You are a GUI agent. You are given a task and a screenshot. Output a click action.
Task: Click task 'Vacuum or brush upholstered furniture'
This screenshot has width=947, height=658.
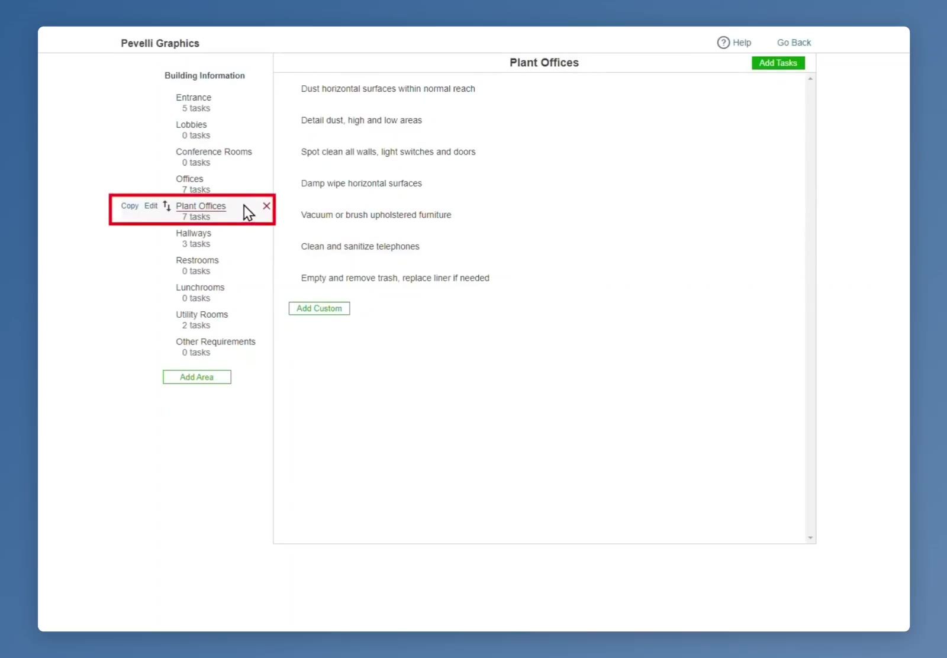click(376, 215)
